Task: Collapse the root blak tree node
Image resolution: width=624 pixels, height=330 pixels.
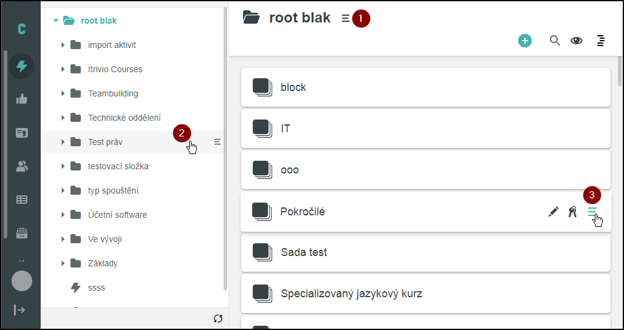Action: point(56,21)
